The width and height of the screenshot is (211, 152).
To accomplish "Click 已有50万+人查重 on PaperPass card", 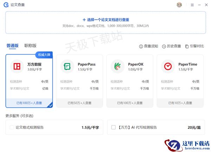I will tap(79, 103).
